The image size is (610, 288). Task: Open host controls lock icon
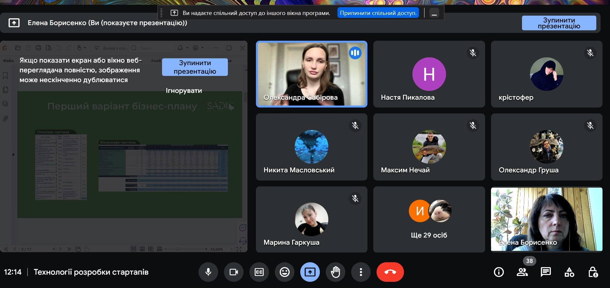(x=593, y=272)
